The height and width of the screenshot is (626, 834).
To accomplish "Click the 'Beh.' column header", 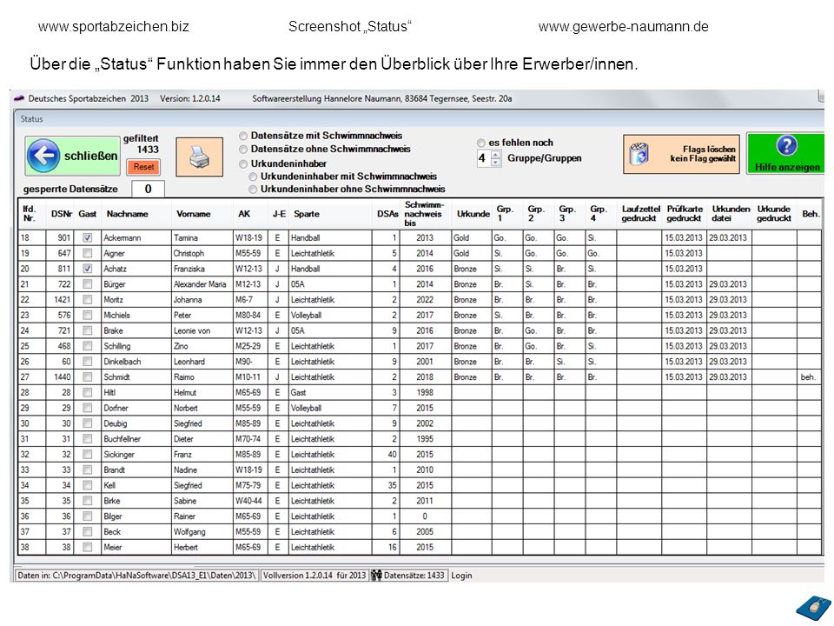I will (810, 214).
